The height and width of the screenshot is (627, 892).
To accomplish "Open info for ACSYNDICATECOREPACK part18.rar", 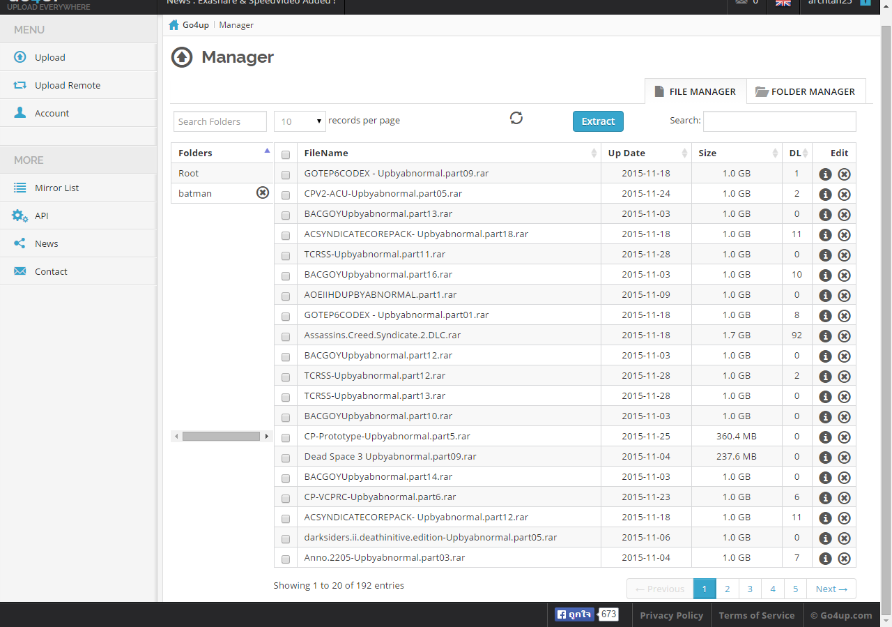I will [x=825, y=235].
